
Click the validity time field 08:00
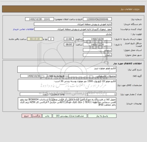tap(69, 45)
